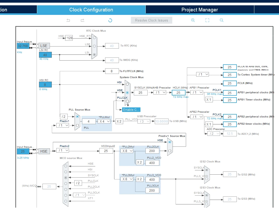Click the FCLK (MHz) value box
This screenshot has height=210, width=279.
[230, 83]
